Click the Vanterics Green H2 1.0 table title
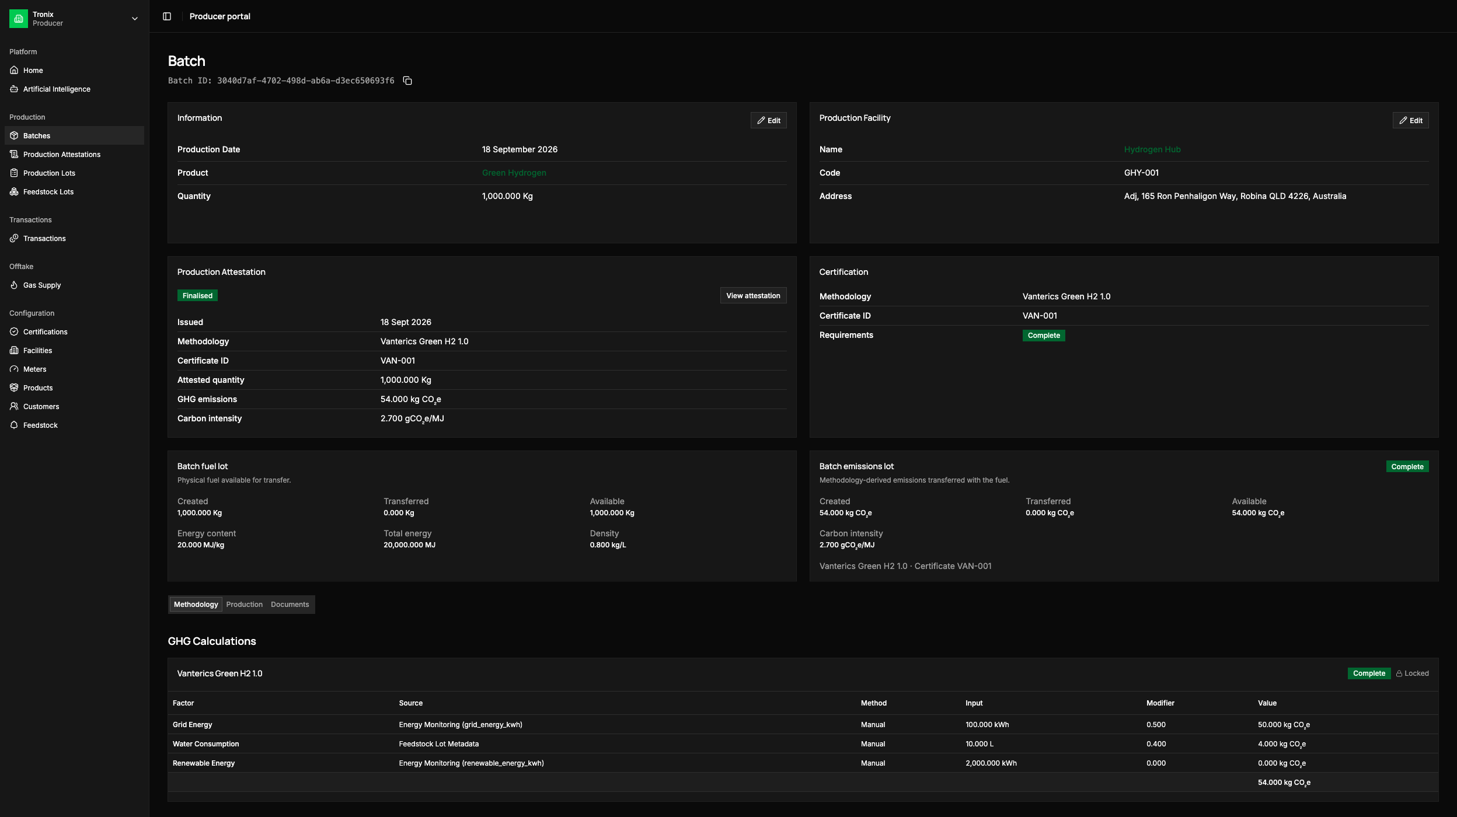The image size is (1457, 817). [x=219, y=673]
